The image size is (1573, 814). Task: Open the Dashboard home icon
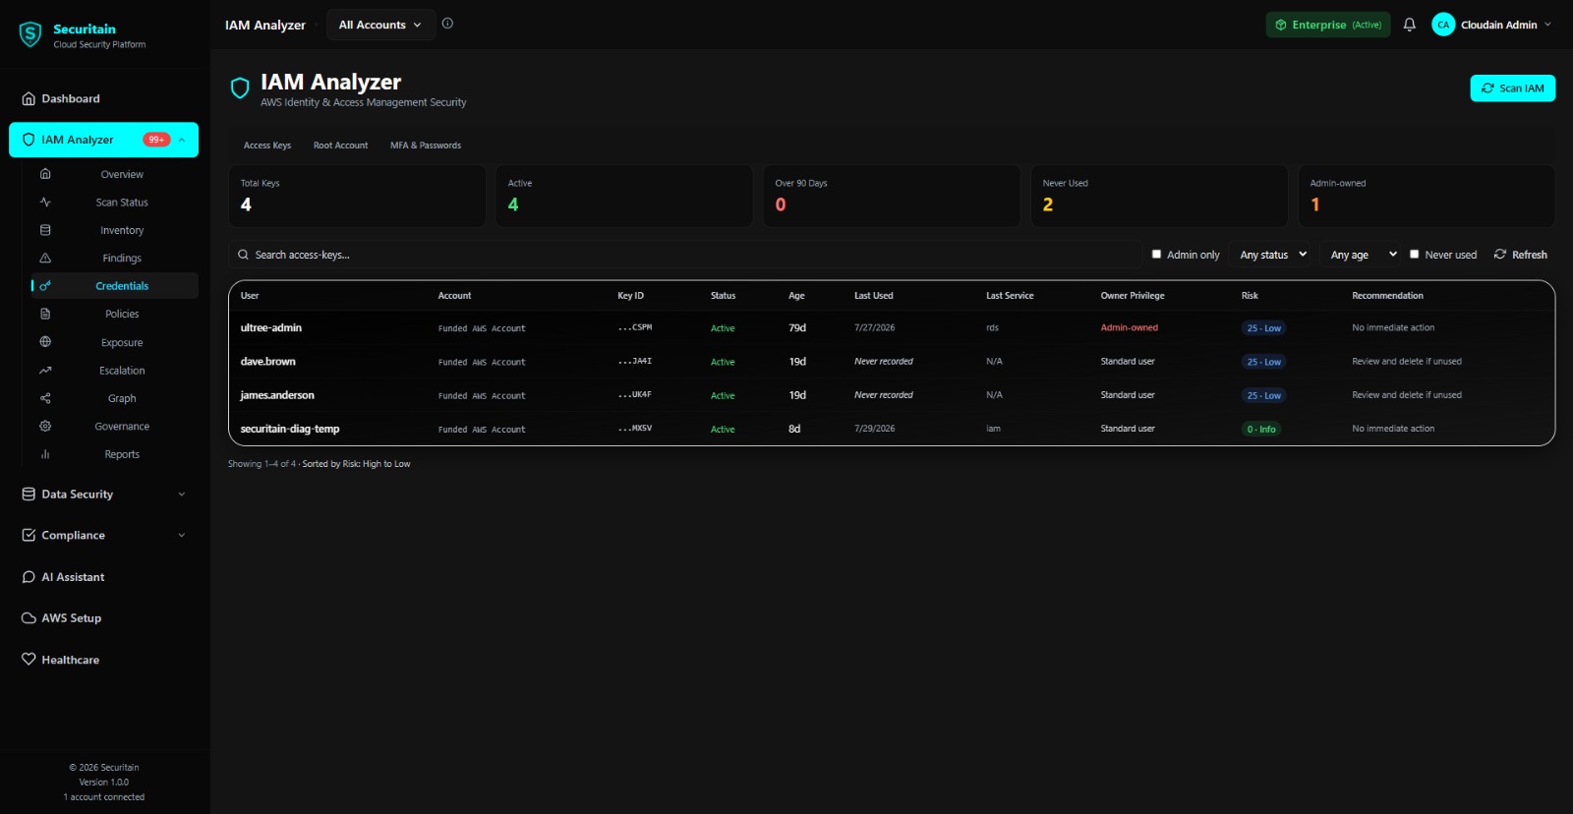pyautogui.click(x=29, y=98)
